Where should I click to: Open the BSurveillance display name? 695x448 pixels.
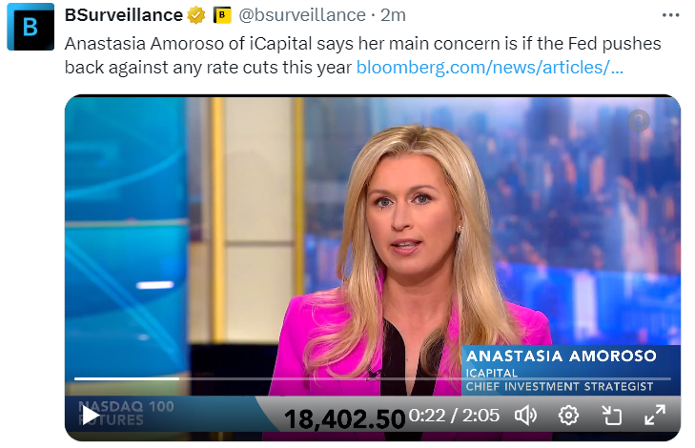click(x=124, y=15)
